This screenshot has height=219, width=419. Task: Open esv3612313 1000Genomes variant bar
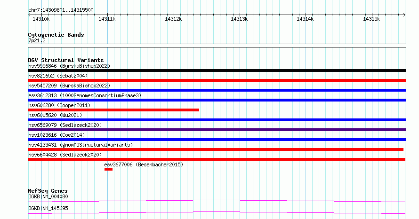click(x=217, y=100)
